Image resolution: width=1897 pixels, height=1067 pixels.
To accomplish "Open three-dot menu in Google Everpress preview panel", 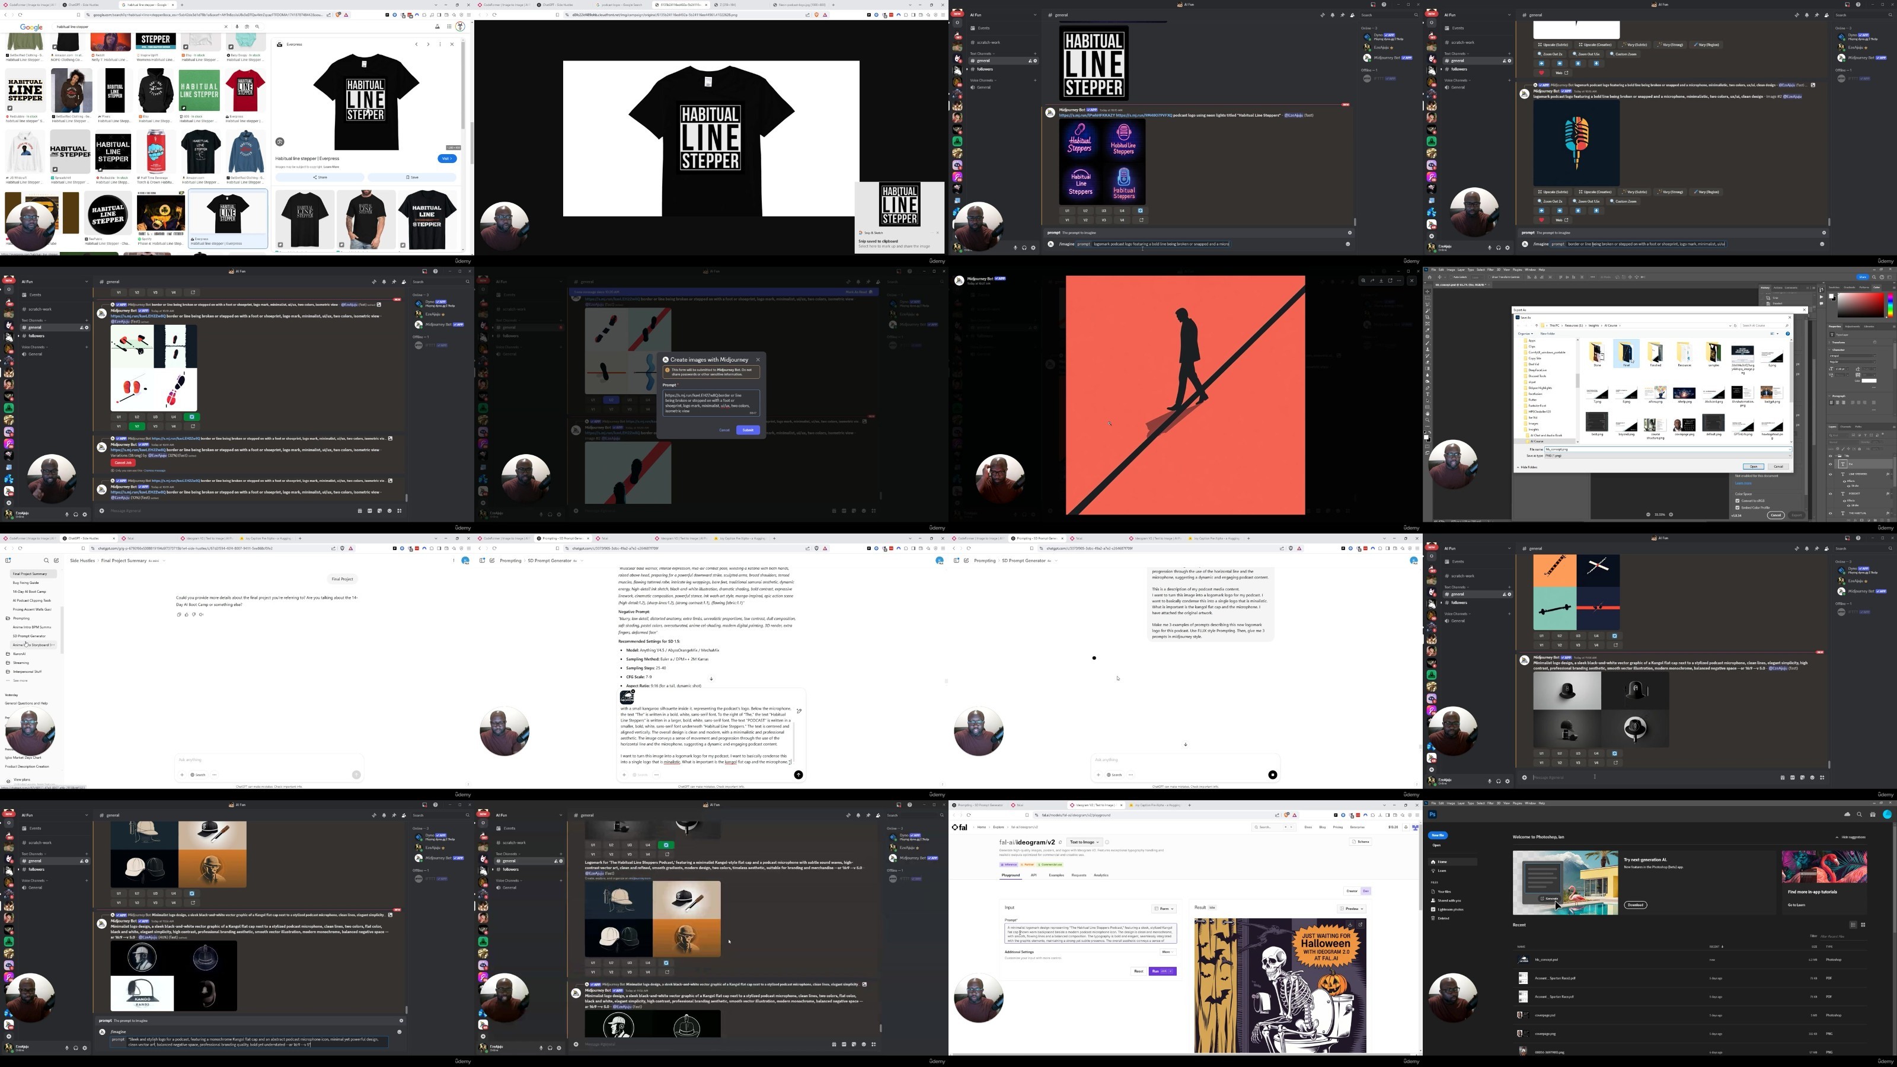I will pyautogui.click(x=440, y=44).
